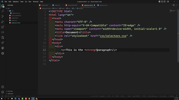Toggle the bottom panel layout button
Viewport: 179px width, 100px height.
[162, 2]
